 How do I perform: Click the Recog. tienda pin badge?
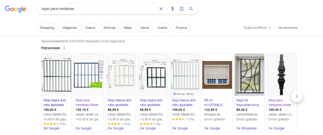(183, 94)
